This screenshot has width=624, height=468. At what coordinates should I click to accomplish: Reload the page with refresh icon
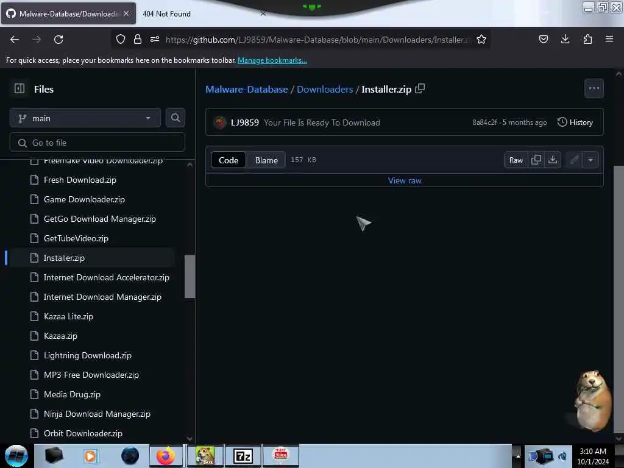point(58,40)
